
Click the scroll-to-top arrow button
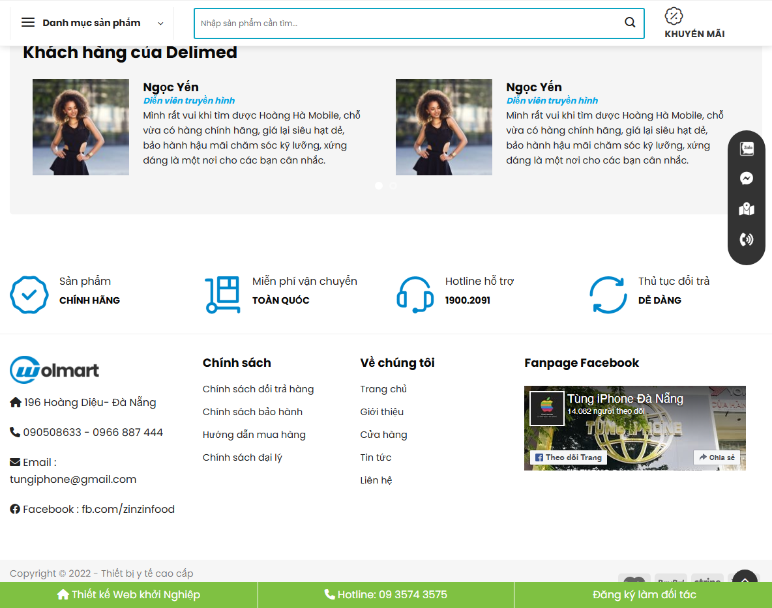click(x=745, y=579)
